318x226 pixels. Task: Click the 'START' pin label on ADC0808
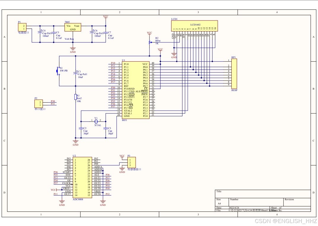point(66,172)
